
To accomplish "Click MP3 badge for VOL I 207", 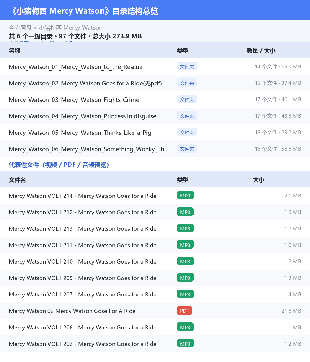I will tap(185, 294).
